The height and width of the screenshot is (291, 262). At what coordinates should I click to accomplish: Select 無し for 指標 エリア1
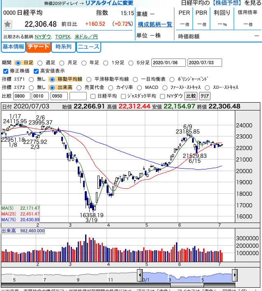point(31,80)
